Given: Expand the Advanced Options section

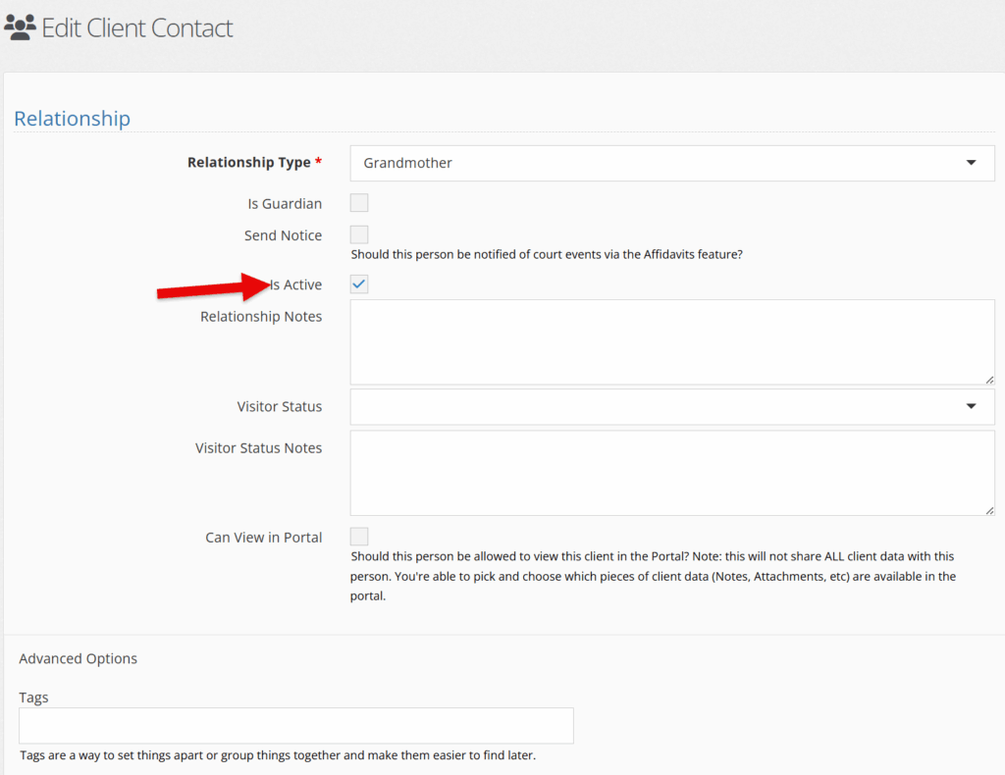Looking at the screenshot, I should (79, 658).
